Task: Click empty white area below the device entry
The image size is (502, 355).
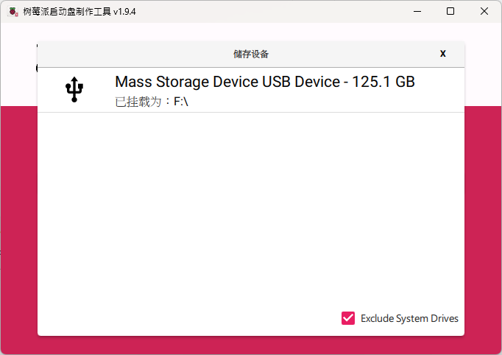Action: 250,214
